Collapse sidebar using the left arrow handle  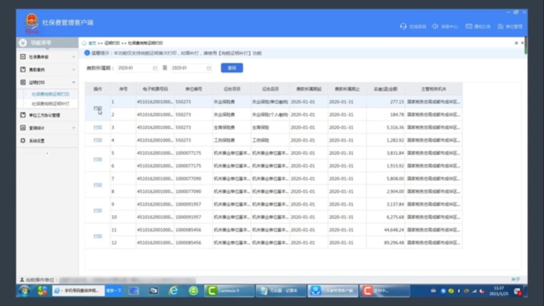point(47,153)
